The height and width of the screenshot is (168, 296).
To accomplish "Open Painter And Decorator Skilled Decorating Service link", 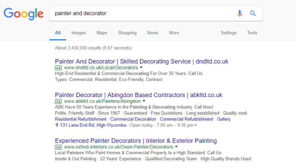I will tap(142, 62).
